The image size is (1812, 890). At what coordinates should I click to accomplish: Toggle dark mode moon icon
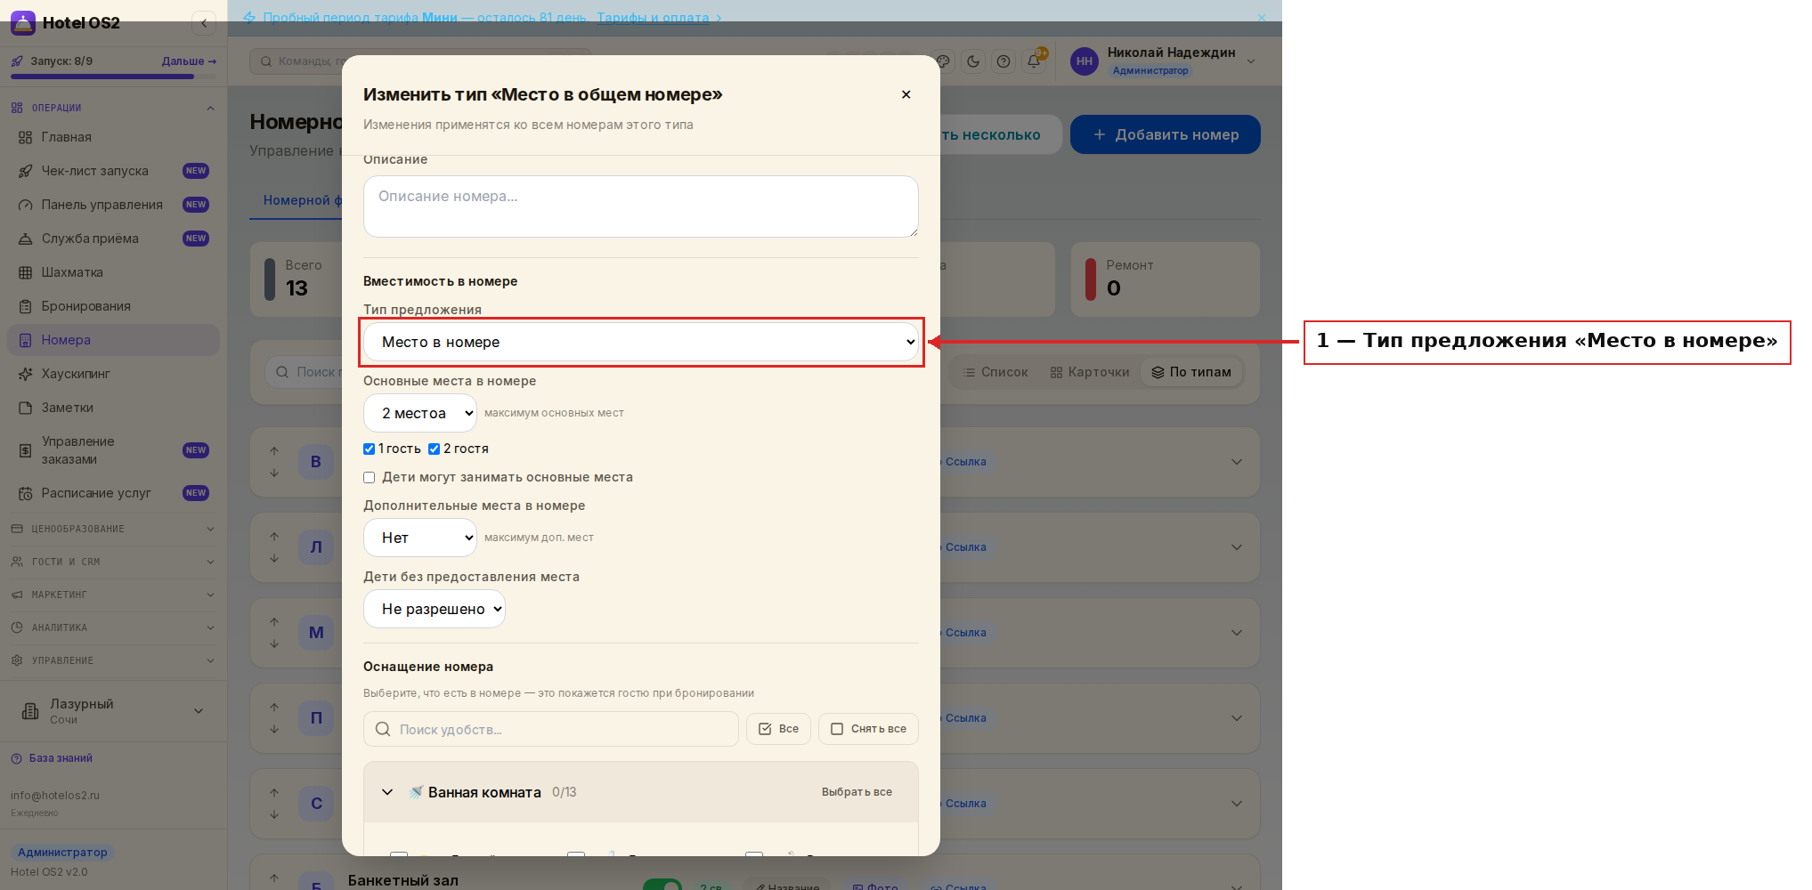pos(973,61)
